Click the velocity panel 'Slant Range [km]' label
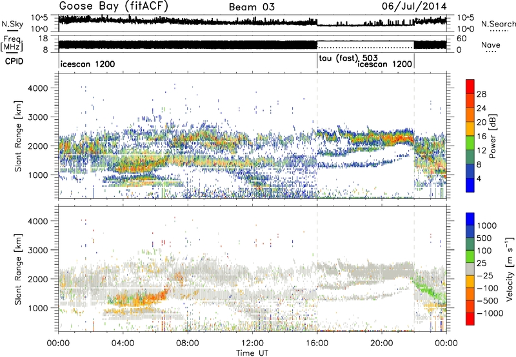 pyautogui.click(x=18, y=269)
